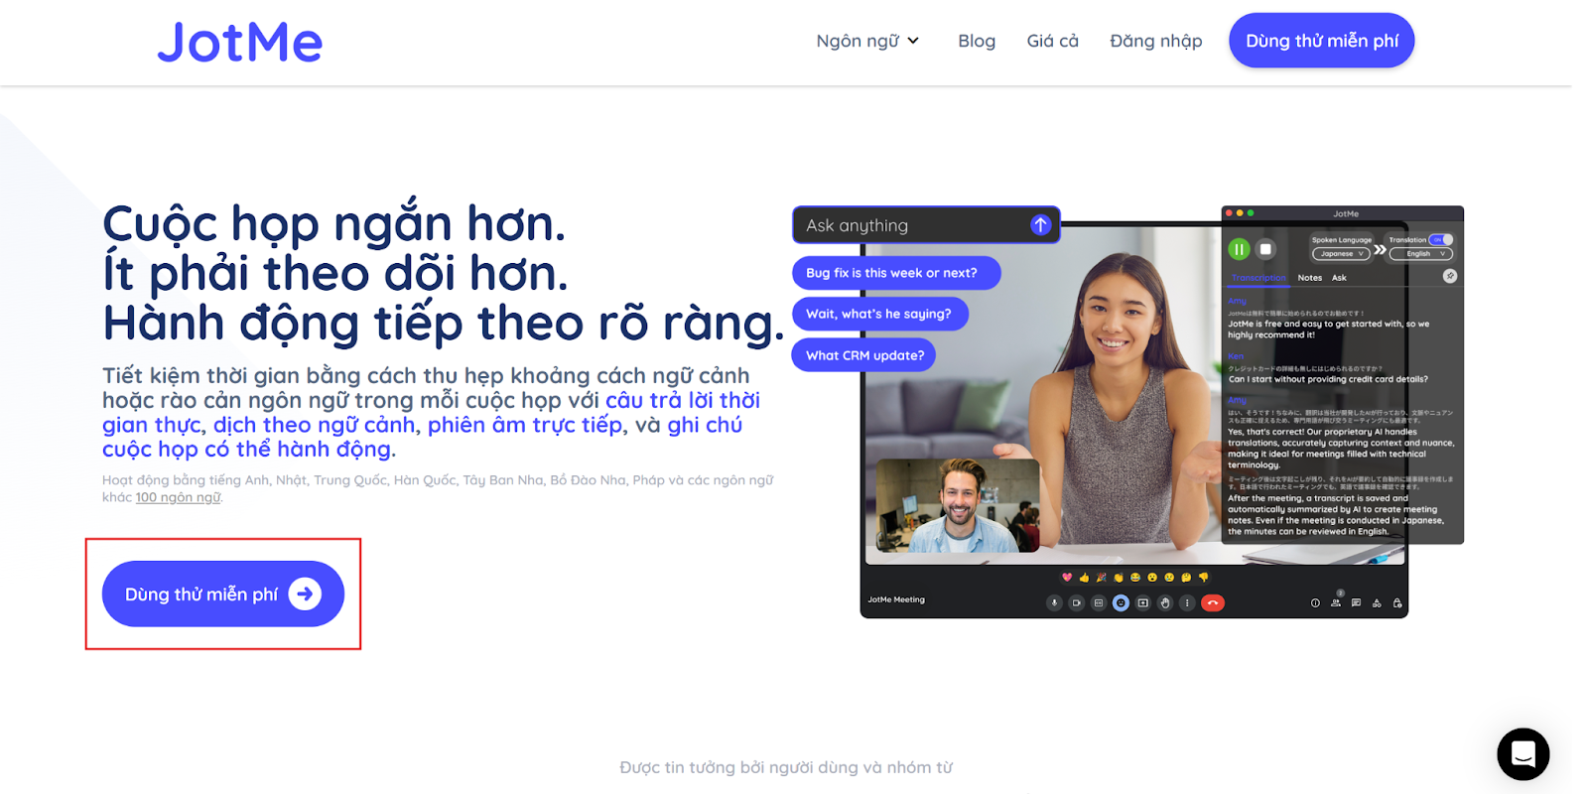Send the Ask anything query arrow

[x=1040, y=225]
